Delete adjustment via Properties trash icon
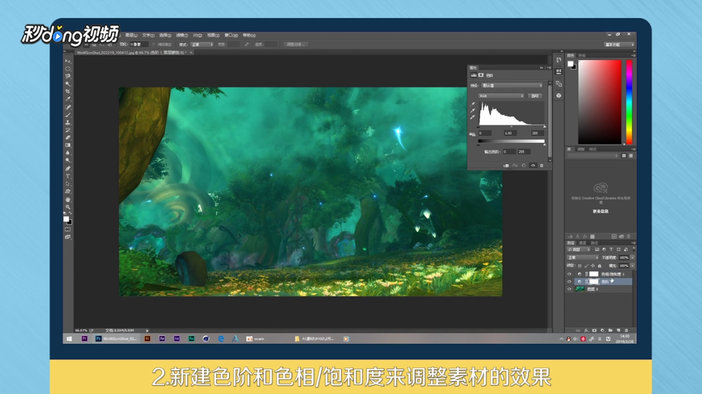Image resolution: width=702 pixels, height=394 pixels. click(541, 165)
